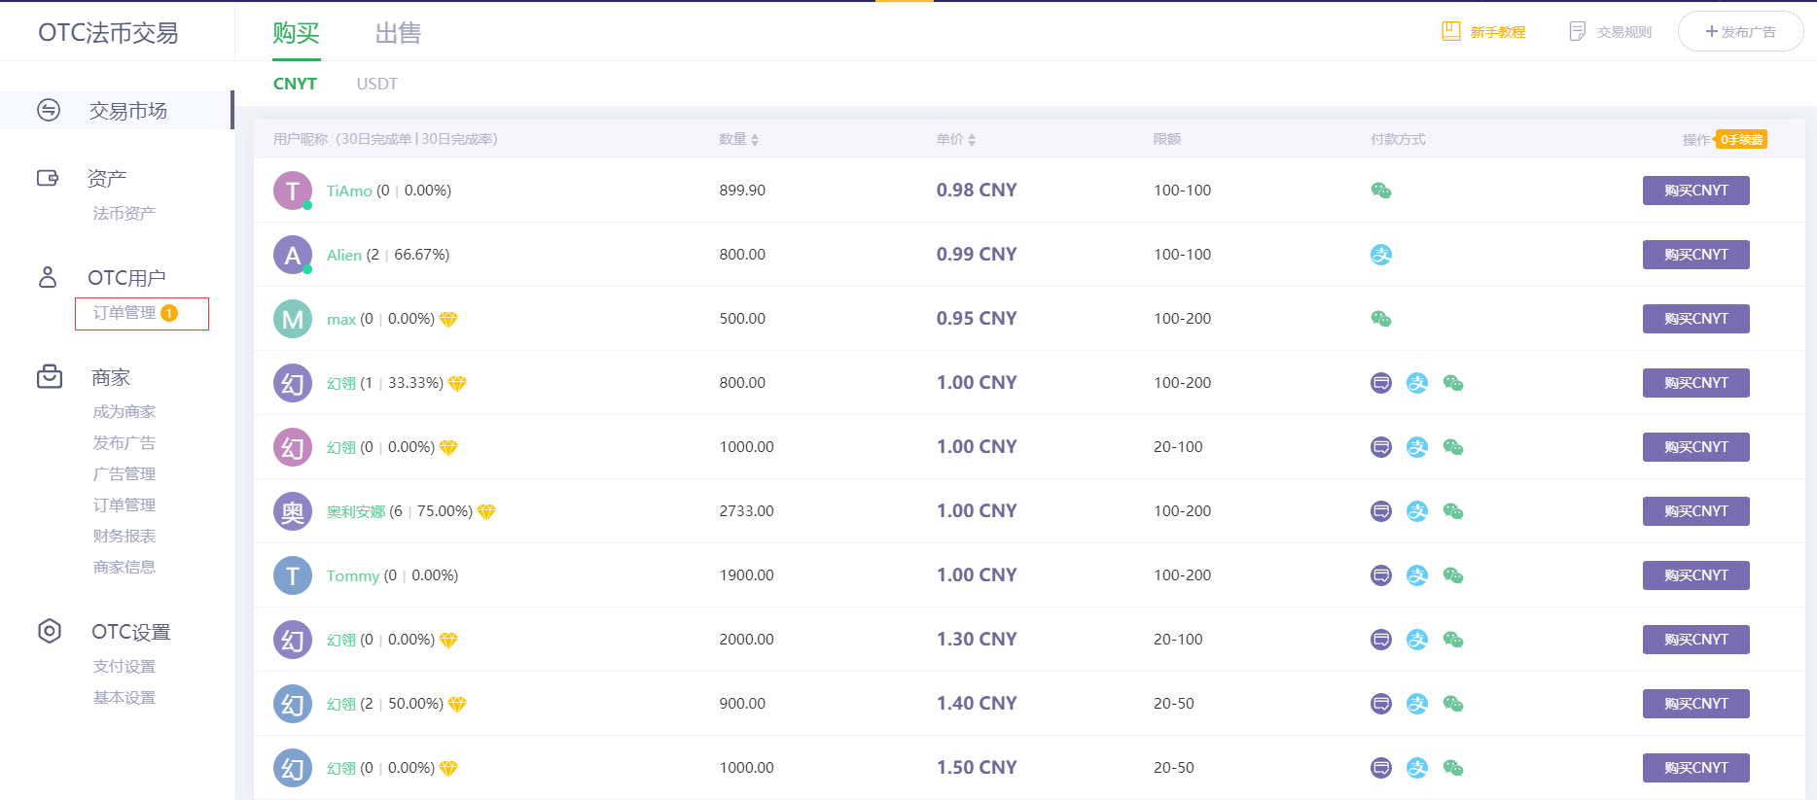Click 购买CNYT for 1.40 CNY offer
The image size is (1817, 800).
coord(1695,704)
